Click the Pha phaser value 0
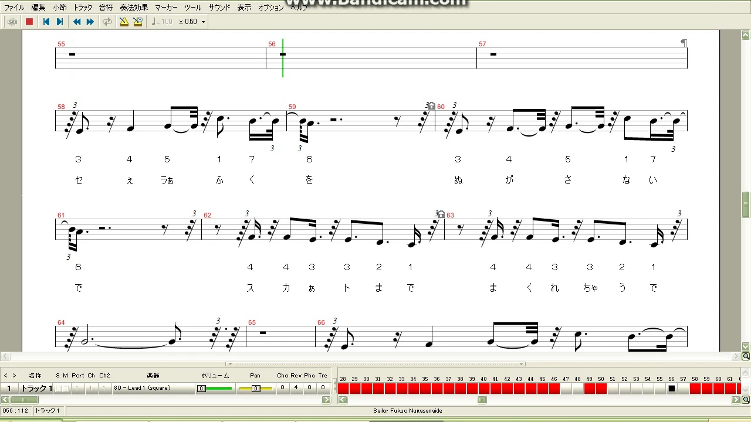Image resolution: width=751 pixels, height=422 pixels. tap(309, 387)
